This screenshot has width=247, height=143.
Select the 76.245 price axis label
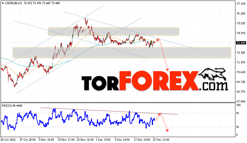[241, 14]
